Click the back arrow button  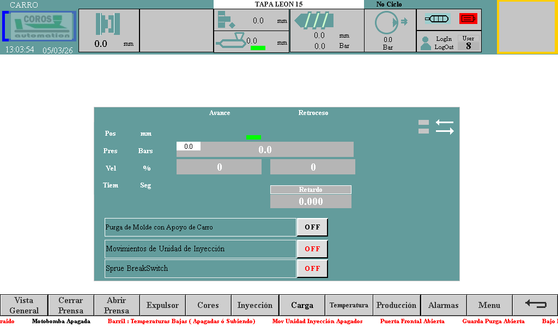pos(535,305)
